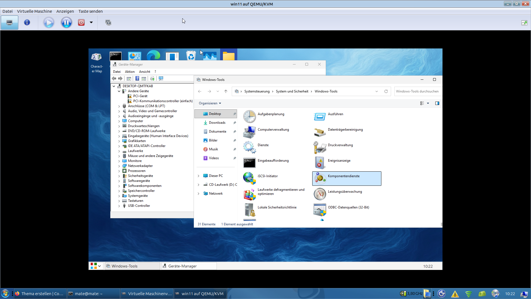Refresh the Windows-Tools address bar
Image resolution: width=531 pixels, height=299 pixels.
386,91
